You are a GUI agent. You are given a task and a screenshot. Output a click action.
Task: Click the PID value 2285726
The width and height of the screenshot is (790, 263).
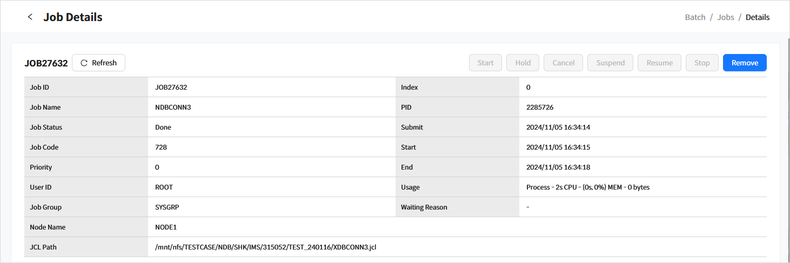tap(539, 107)
